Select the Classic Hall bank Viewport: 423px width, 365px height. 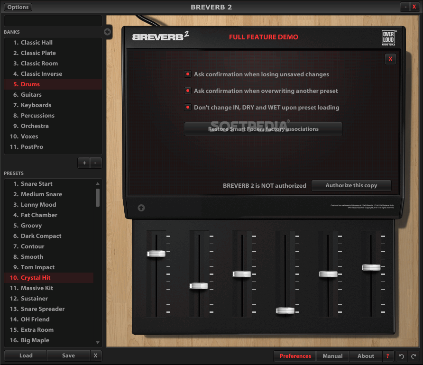coord(53,43)
